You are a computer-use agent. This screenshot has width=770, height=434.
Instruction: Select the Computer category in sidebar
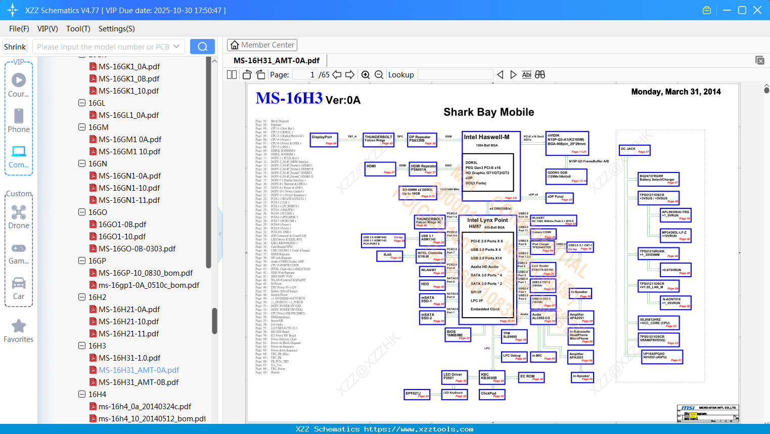19,156
